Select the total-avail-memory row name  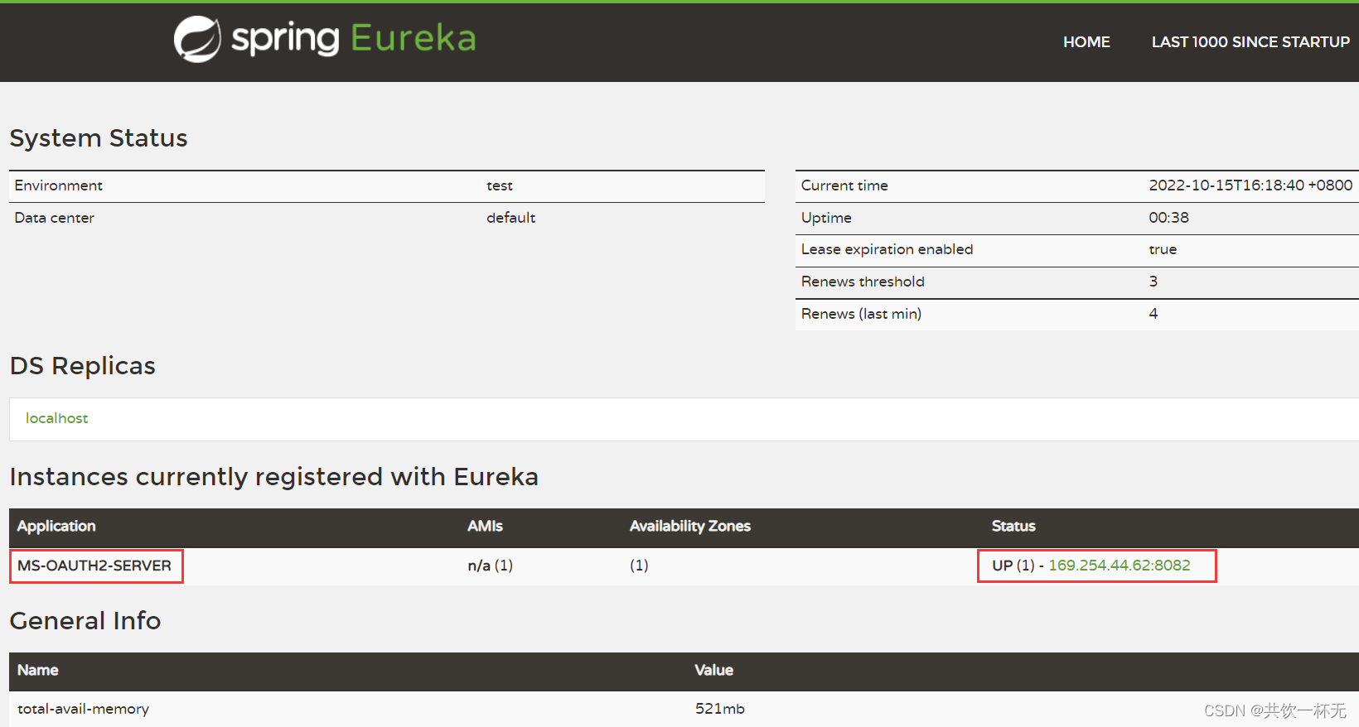pyautogui.click(x=83, y=709)
